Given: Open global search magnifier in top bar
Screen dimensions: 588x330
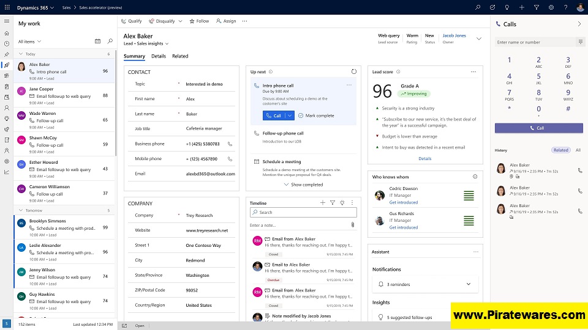Looking at the screenshot, I should click(x=478, y=7).
